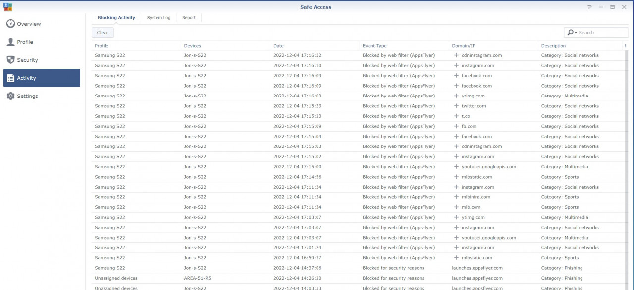634x290 pixels.
Task: Open the Overview section via speedometer icon
Action: click(x=10, y=24)
